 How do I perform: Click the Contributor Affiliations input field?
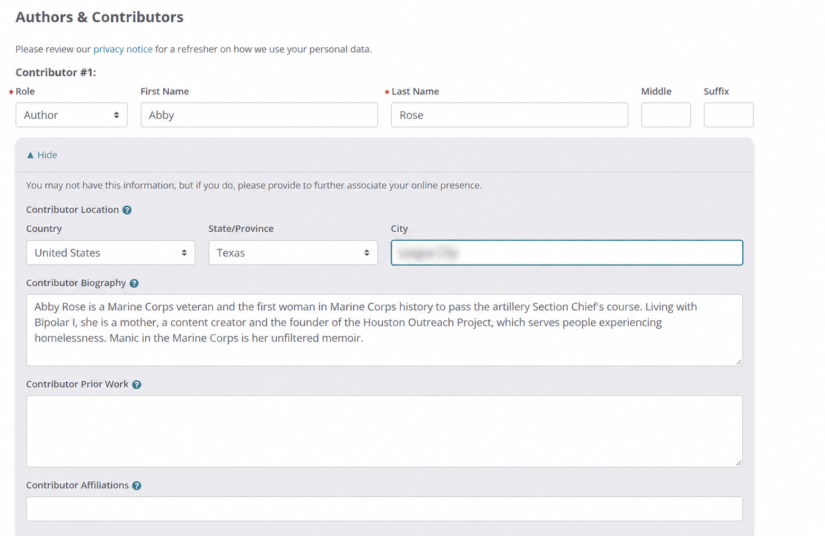[x=384, y=509]
